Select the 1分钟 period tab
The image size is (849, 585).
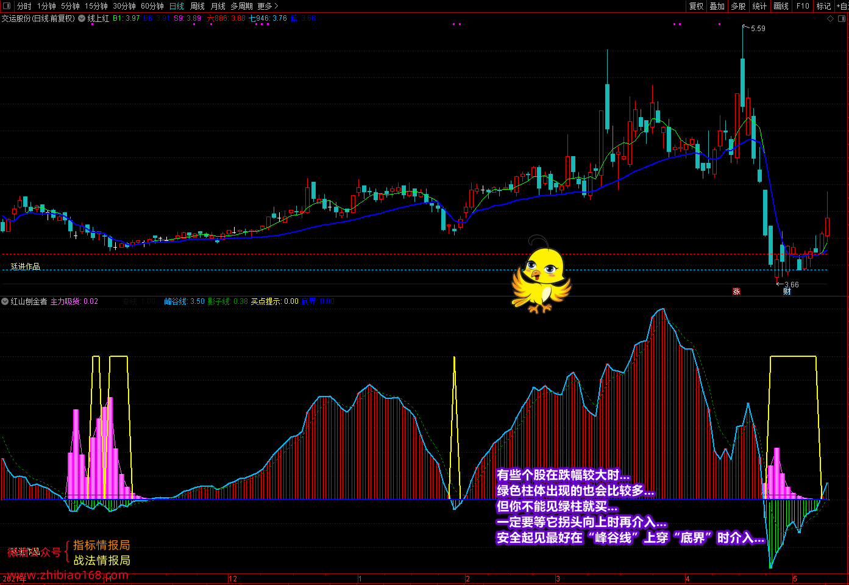46,6
